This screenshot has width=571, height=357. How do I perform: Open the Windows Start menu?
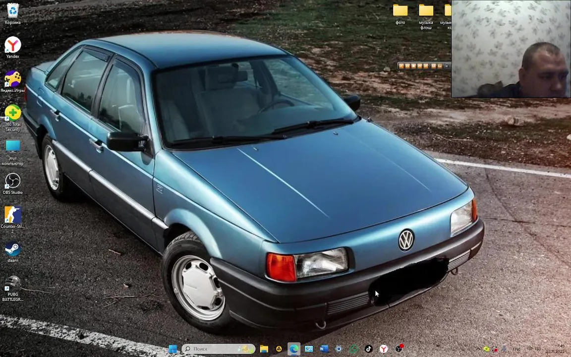[x=173, y=349]
